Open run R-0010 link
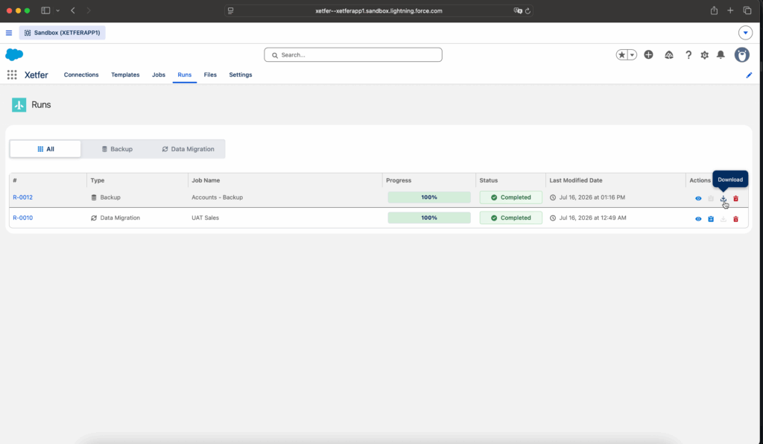This screenshot has width=763, height=444. coord(23,218)
